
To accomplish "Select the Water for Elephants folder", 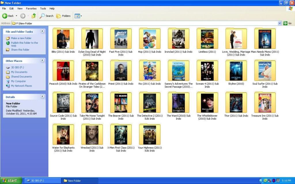I will 63,138.
